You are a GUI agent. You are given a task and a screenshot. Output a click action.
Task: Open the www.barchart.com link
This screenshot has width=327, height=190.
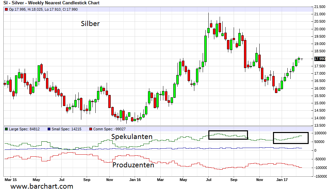[42, 186]
